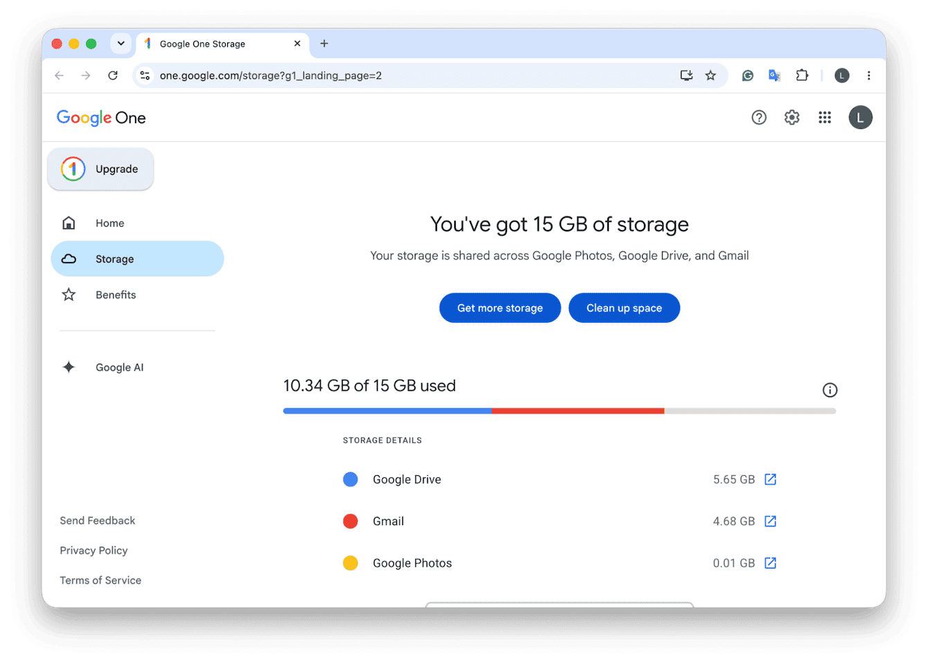Image resolution: width=928 pixels, height=663 pixels.
Task: Click the blue Google Drive segment of storage bar
Action: pyautogui.click(x=387, y=412)
